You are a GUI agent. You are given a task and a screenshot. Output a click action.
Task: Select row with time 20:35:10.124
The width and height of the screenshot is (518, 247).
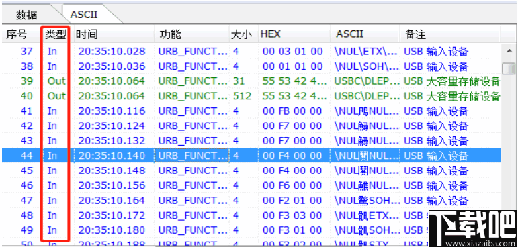pyautogui.click(x=252, y=126)
